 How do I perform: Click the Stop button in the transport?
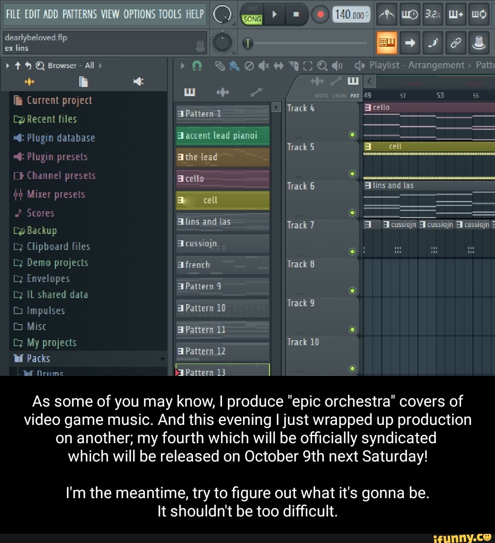[297, 14]
